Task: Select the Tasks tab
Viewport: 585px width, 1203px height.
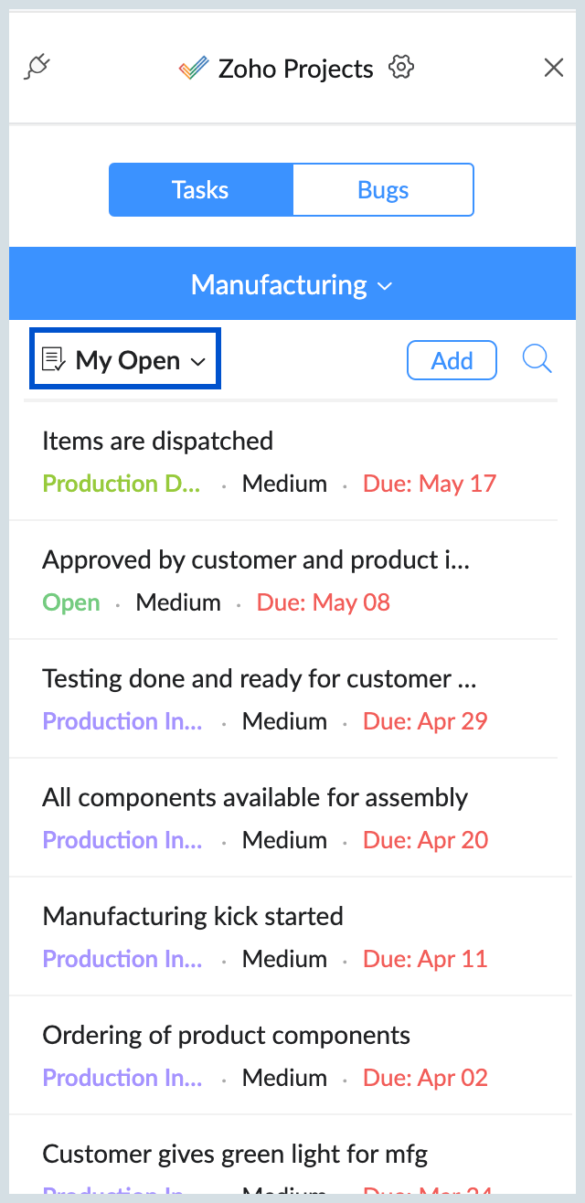Action: coord(201,190)
